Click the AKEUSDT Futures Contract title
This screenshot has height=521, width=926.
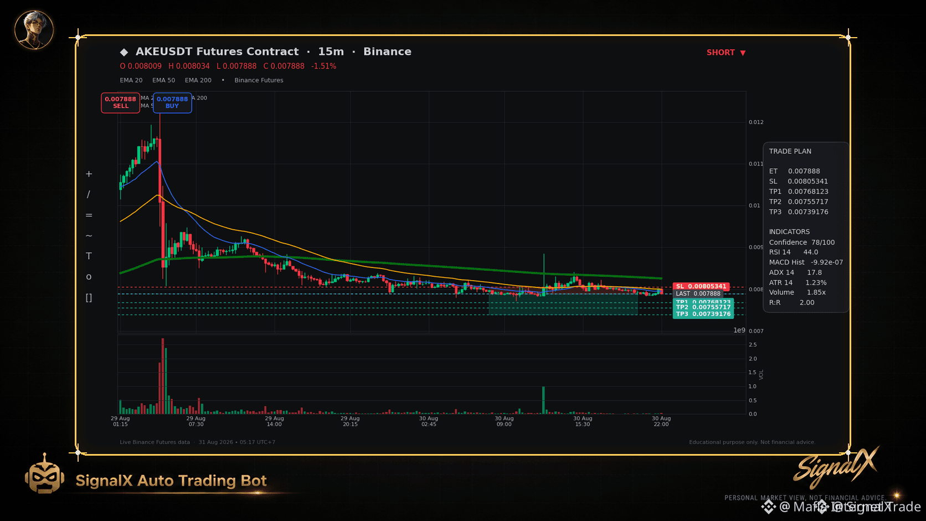click(x=217, y=51)
